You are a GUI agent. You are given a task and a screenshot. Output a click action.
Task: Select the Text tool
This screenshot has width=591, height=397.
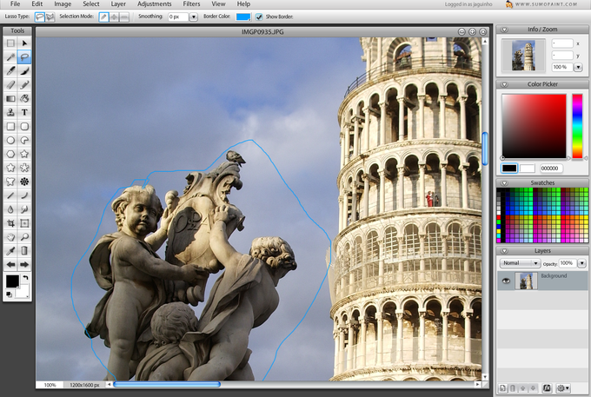point(24,112)
